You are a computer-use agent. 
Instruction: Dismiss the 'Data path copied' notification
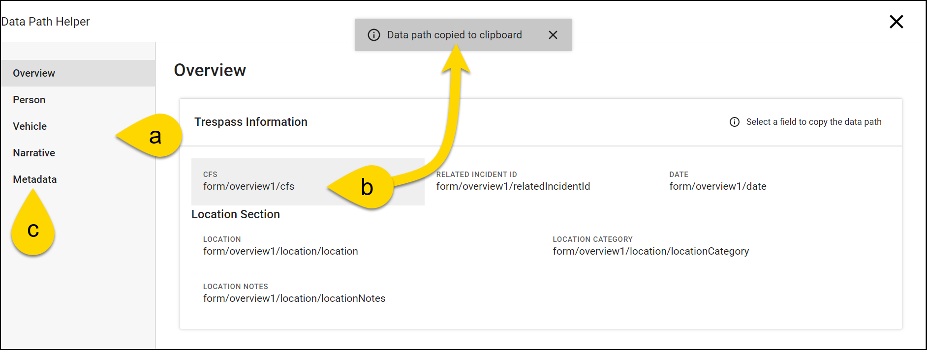(553, 34)
